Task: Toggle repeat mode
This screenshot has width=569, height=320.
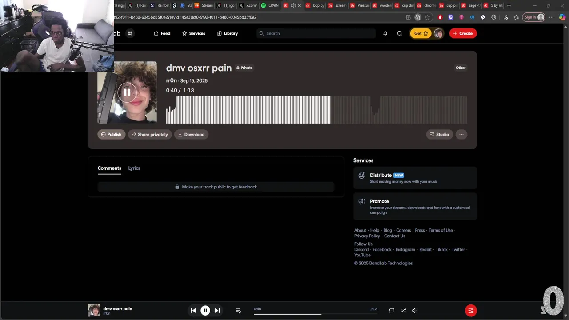Action: pos(391,311)
